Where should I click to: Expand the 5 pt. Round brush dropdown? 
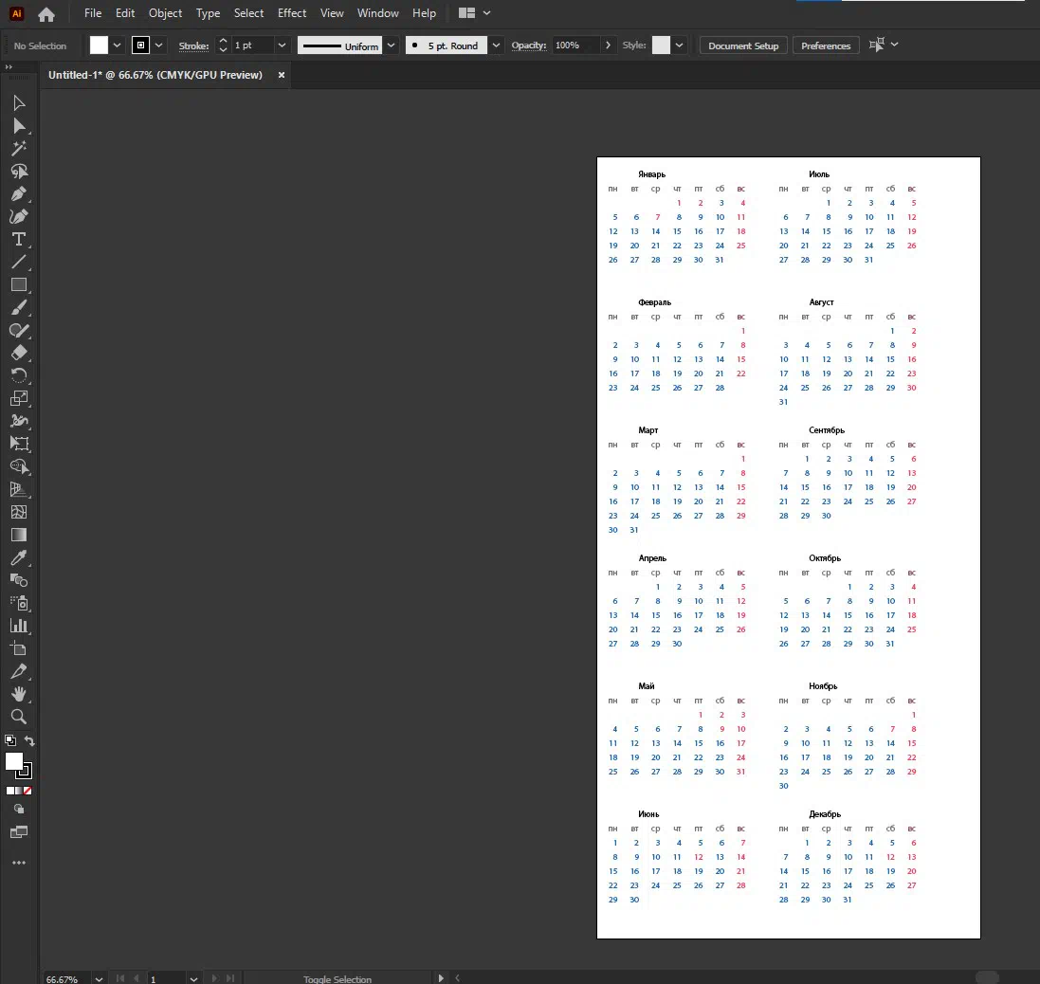(497, 46)
